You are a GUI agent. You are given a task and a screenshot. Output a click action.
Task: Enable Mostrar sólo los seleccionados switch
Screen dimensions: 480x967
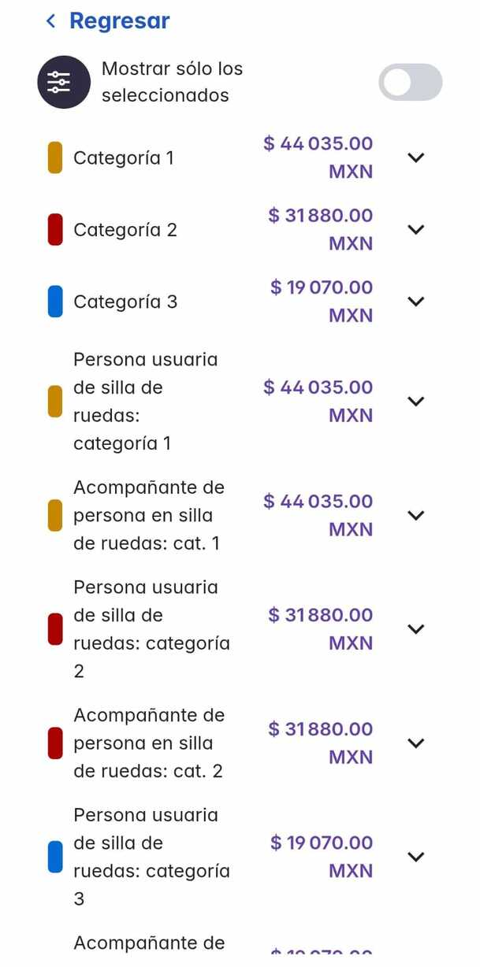coord(410,82)
